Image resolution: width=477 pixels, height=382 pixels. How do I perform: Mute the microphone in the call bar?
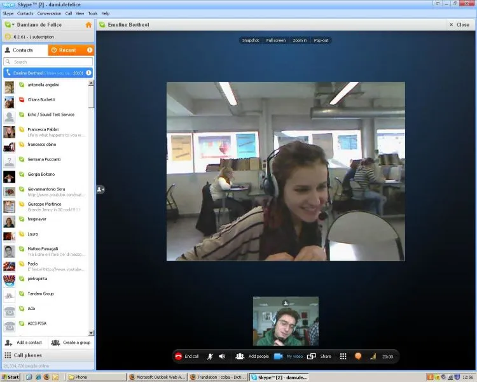(x=210, y=356)
